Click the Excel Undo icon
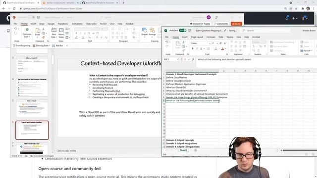Viewport: 317px width, 178px height. pos(167,42)
